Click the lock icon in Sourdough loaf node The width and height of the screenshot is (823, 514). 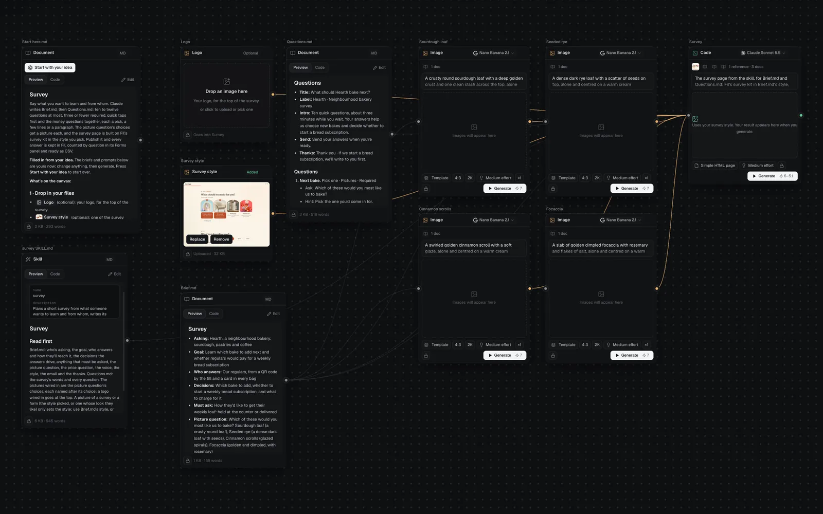(426, 189)
